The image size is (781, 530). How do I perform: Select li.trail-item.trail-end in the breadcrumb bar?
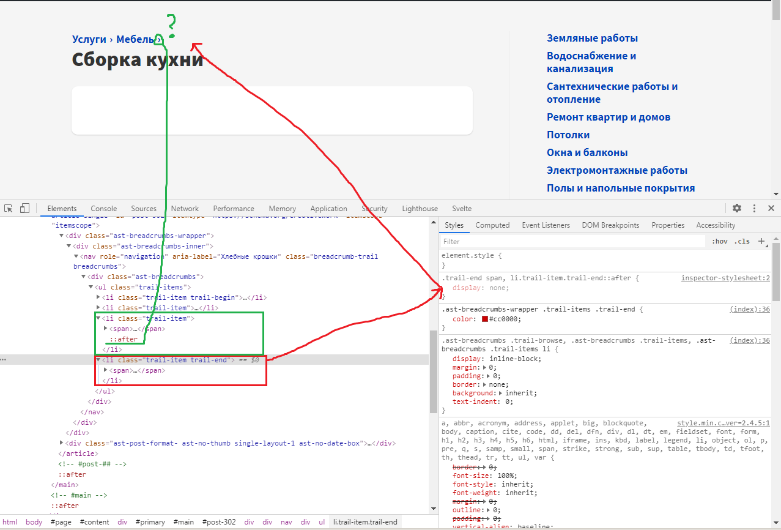(365, 522)
